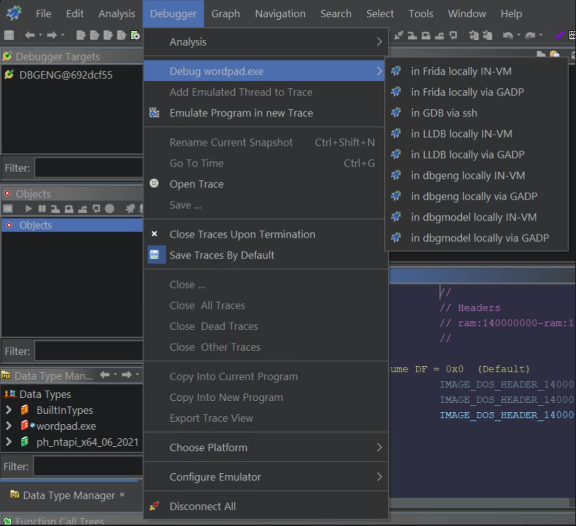
Task: Choose in GDB via ssh
Action: pyautogui.click(x=476, y=113)
